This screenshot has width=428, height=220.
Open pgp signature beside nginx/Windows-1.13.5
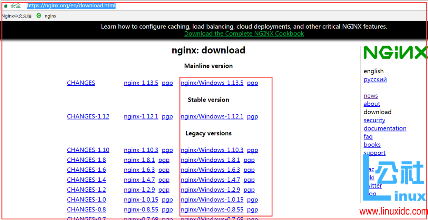coord(253,83)
